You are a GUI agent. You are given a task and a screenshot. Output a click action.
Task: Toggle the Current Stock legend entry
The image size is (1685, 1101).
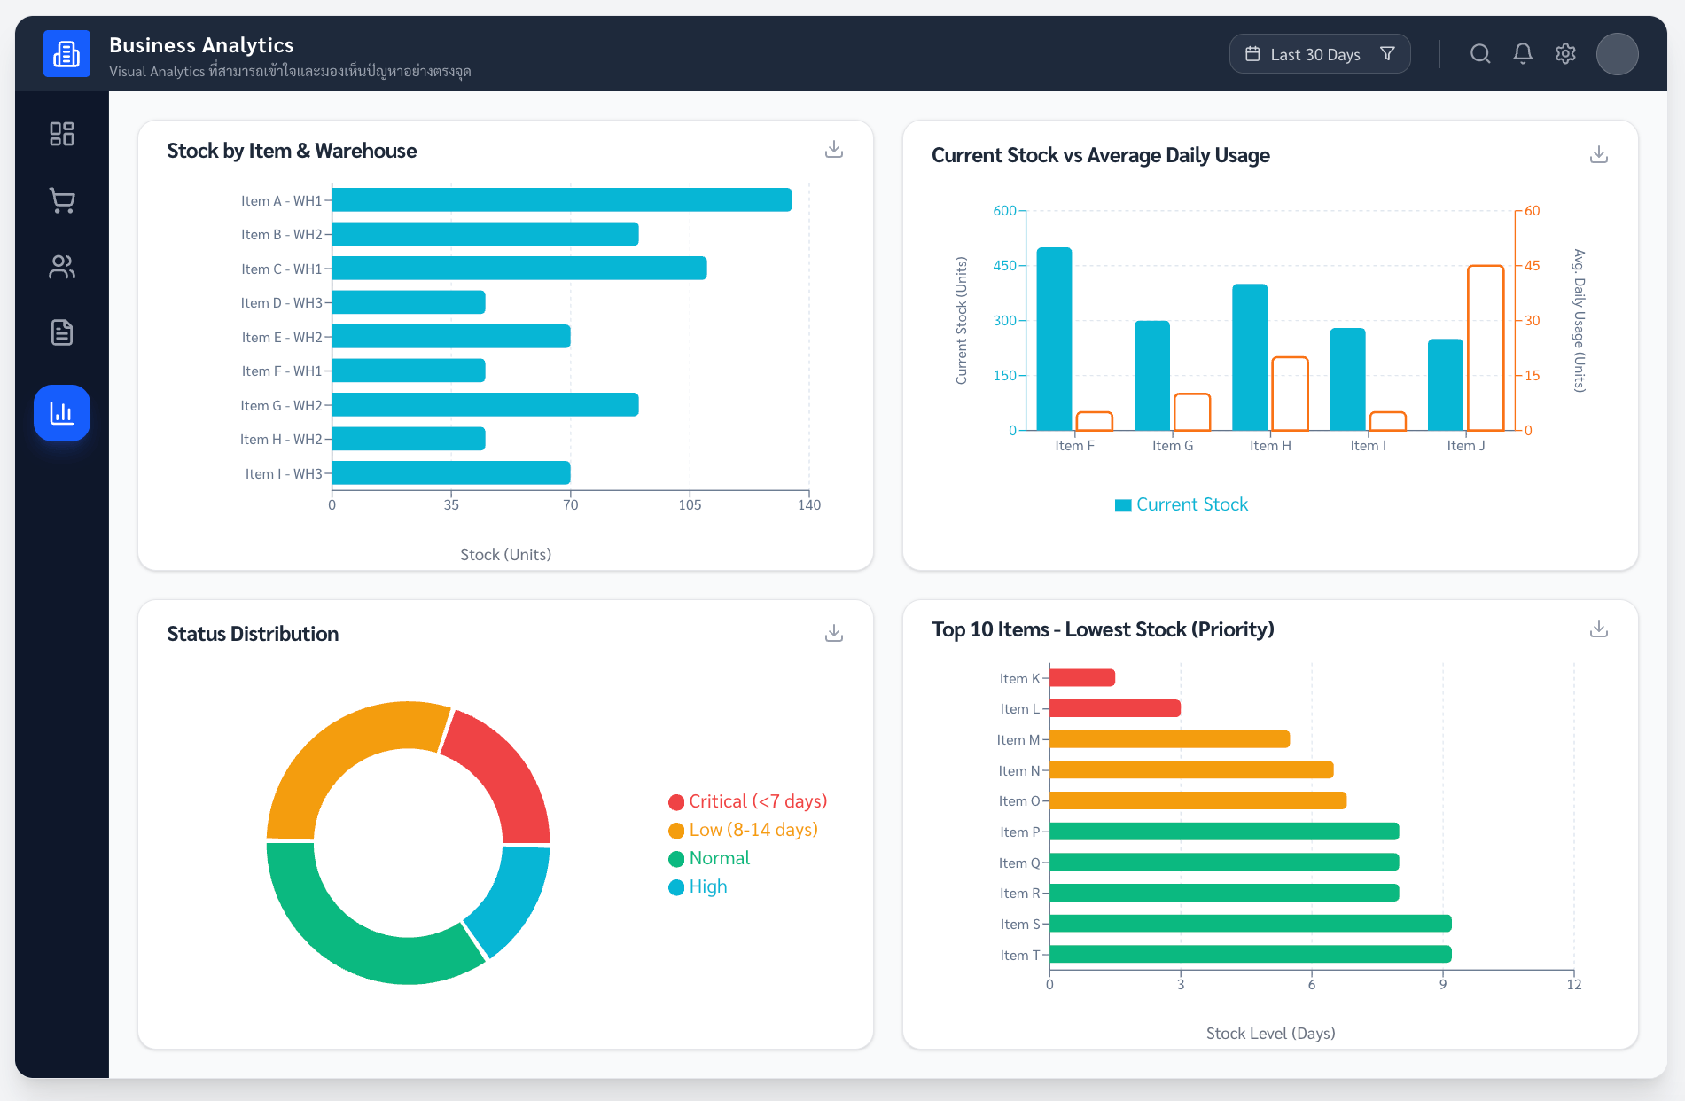coord(1181,504)
